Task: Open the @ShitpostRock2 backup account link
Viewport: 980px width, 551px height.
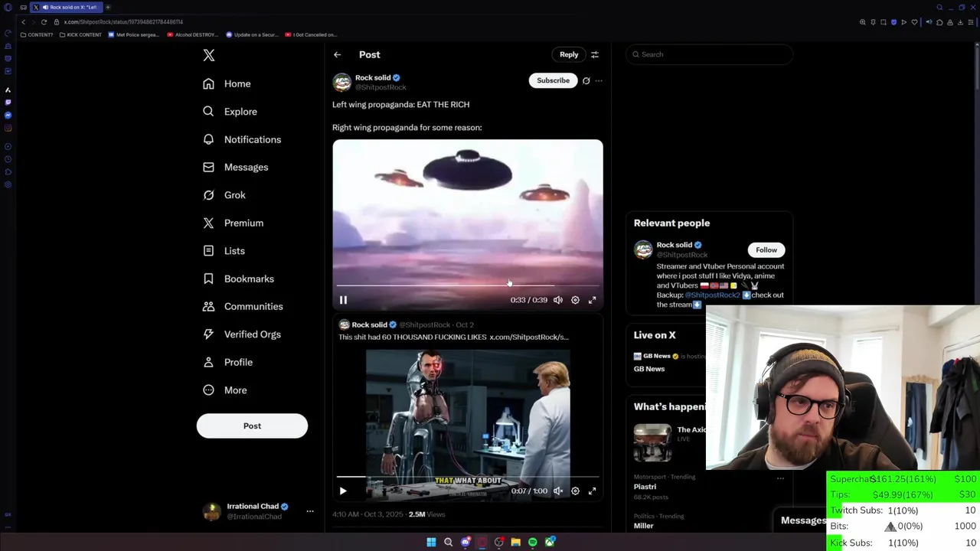Action: click(x=712, y=295)
